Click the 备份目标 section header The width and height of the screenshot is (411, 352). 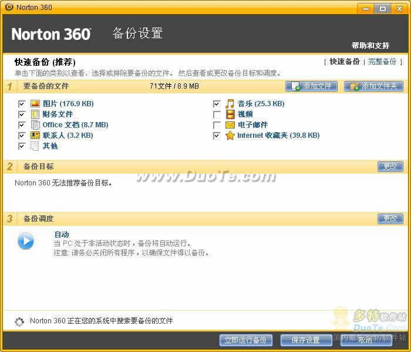(x=39, y=167)
